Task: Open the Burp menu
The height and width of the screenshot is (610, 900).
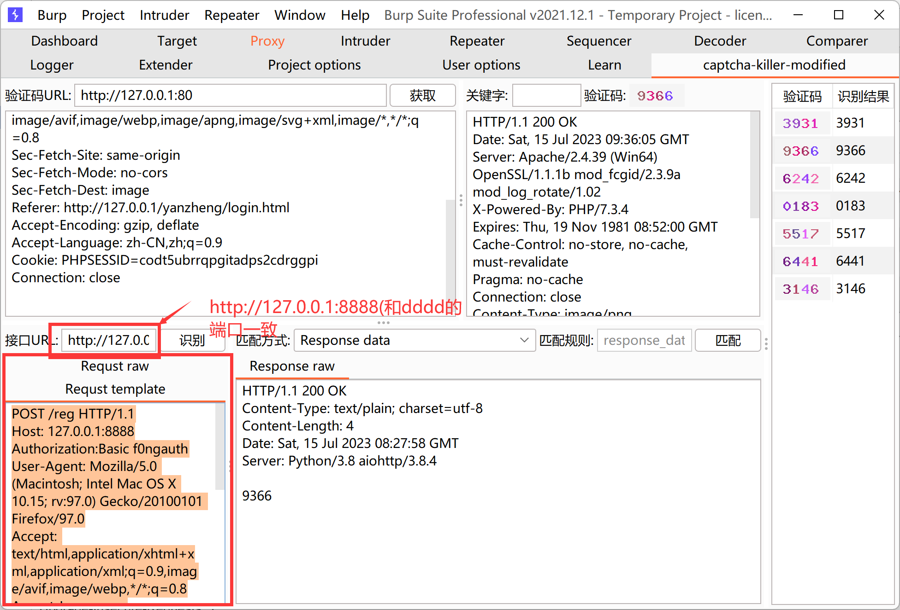Action: (x=52, y=15)
